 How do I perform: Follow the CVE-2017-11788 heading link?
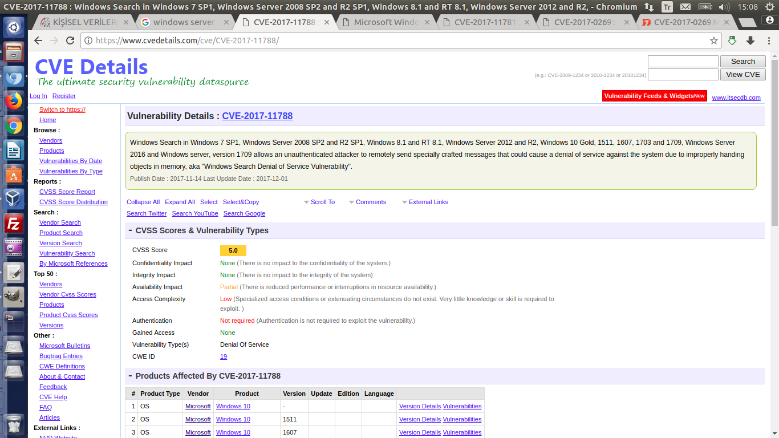(x=257, y=116)
